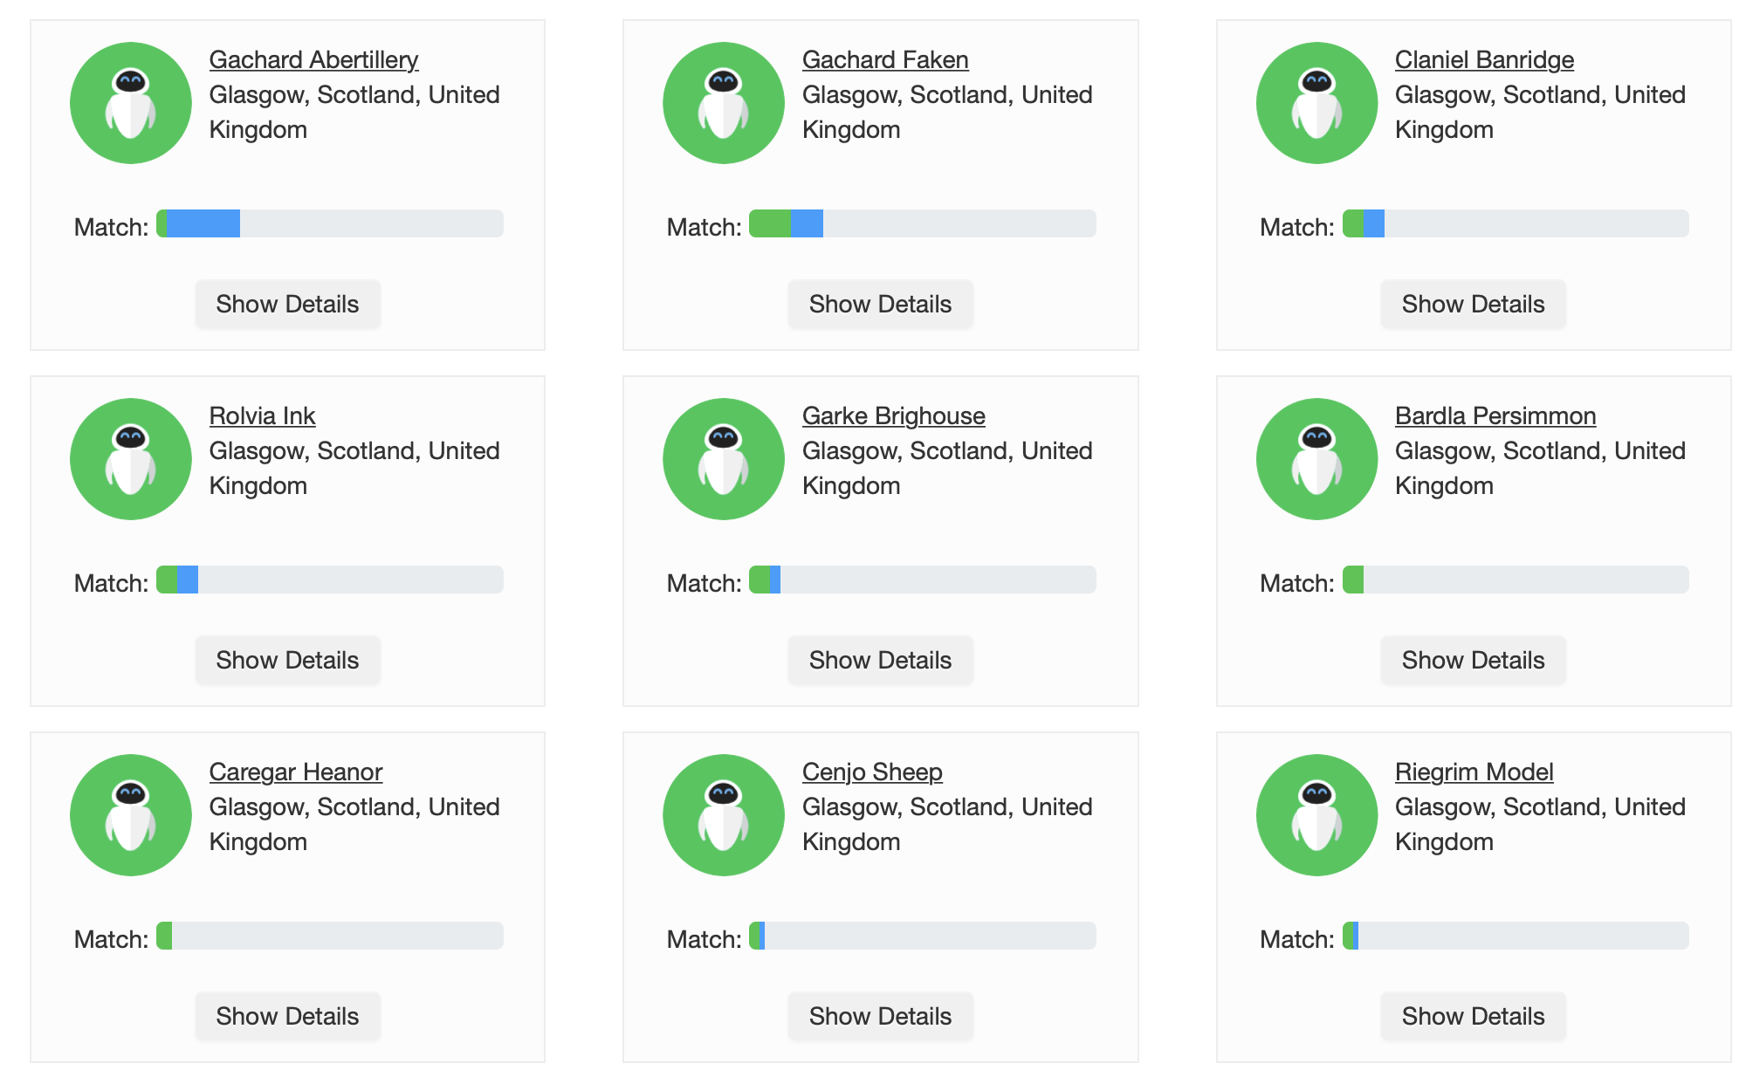Open the Riegrim Model profile link
This screenshot has width=1739, height=1084.
tap(1474, 772)
